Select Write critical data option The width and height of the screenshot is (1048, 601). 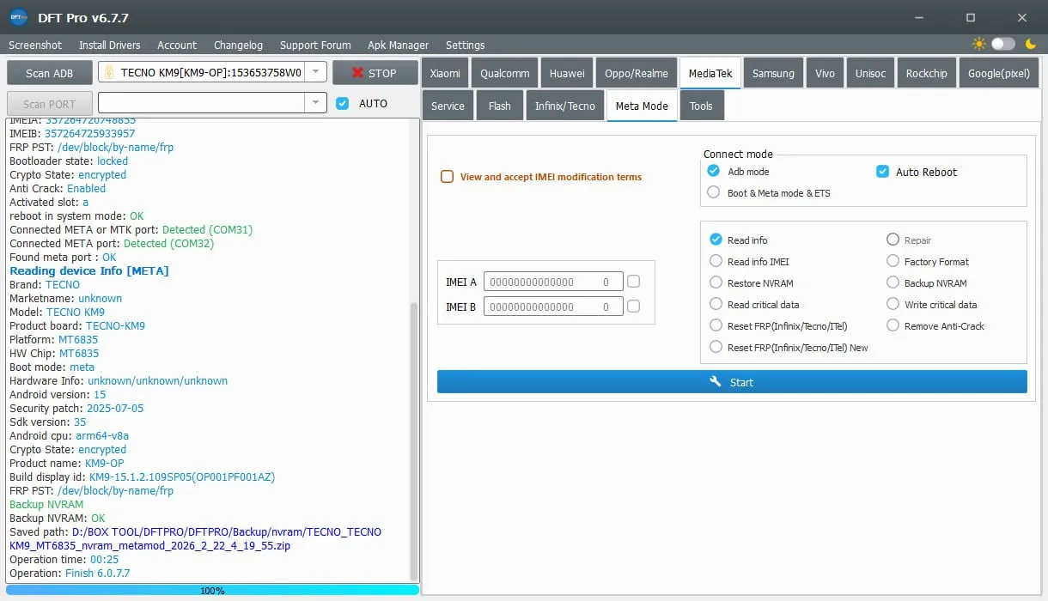(893, 304)
